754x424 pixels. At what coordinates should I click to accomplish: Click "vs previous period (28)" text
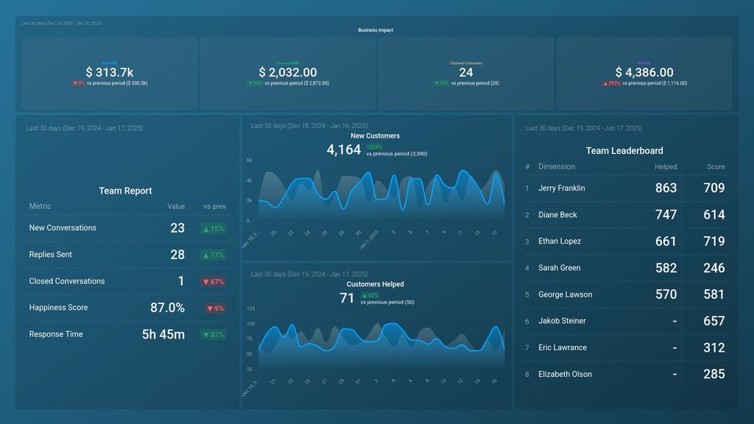tap(475, 83)
